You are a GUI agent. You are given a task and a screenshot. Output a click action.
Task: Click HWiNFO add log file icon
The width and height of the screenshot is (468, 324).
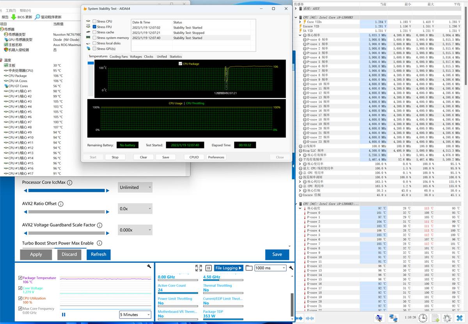[435, 318]
